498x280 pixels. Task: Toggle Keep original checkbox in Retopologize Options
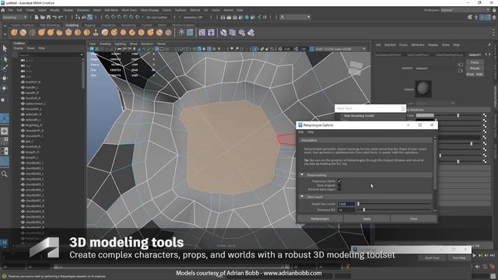[x=339, y=185]
